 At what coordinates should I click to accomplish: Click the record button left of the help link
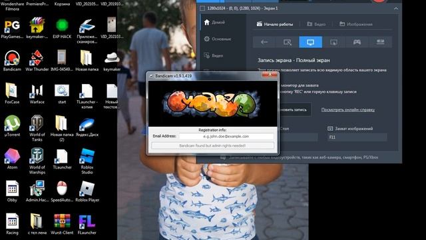click(x=295, y=109)
